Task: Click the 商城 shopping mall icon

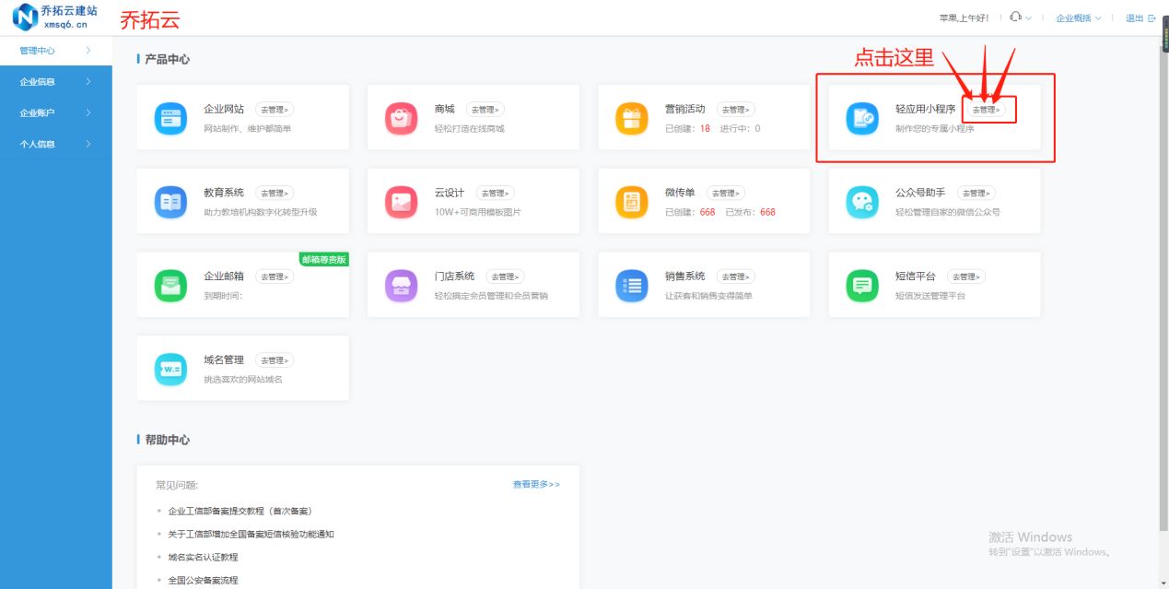Action: (400, 117)
